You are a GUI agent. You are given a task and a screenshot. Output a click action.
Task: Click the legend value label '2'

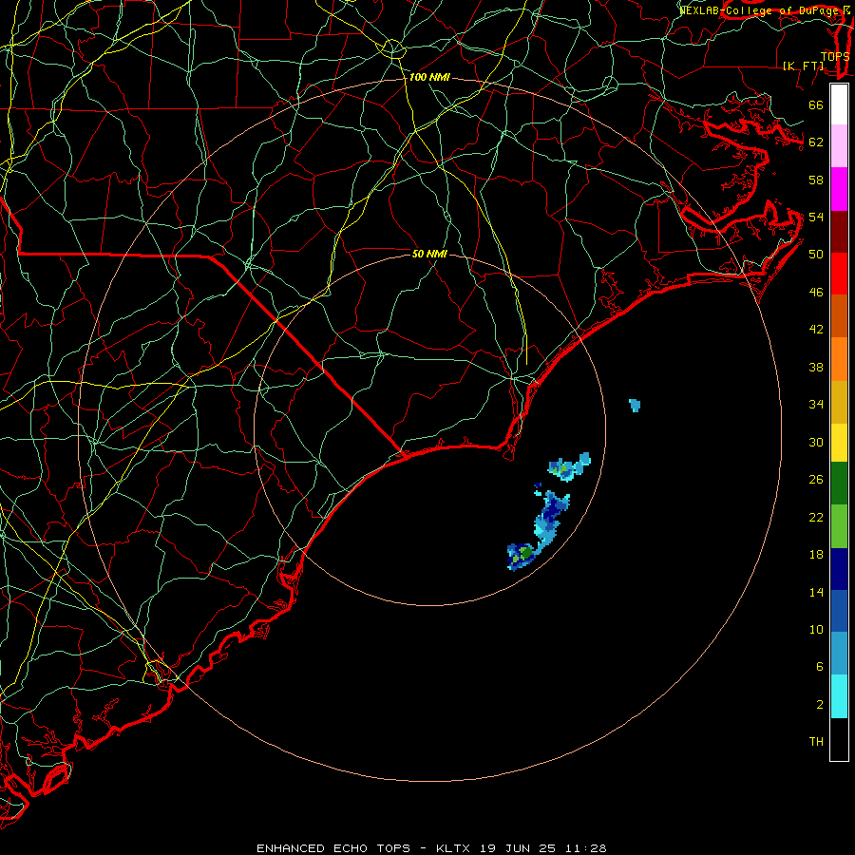[x=820, y=705]
